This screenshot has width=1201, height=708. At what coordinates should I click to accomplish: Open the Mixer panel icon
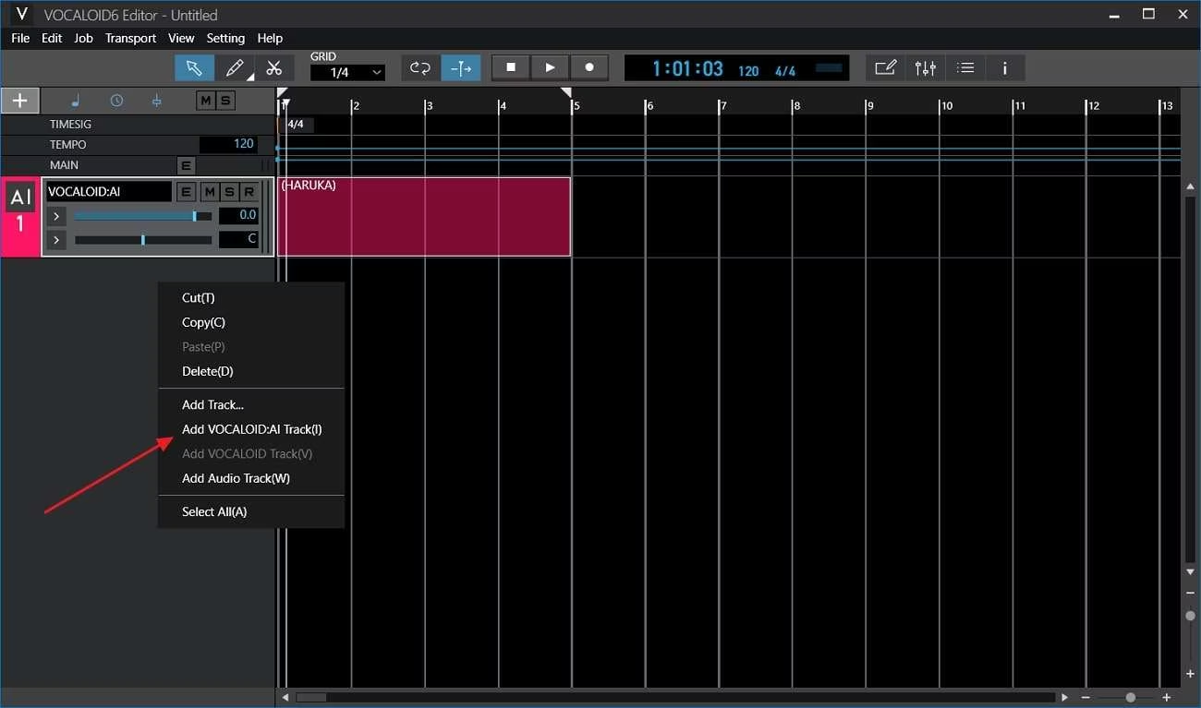pos(925,67)
